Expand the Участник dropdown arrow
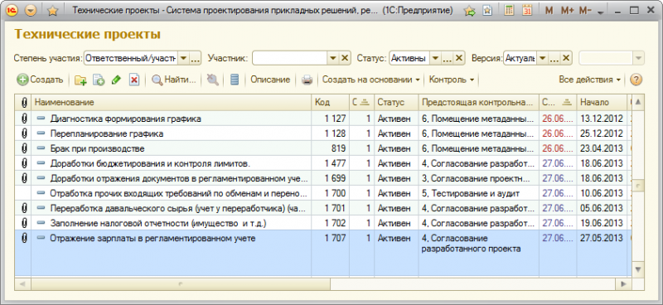The width and height of the screenshot is (663, 305). (x=333, y=58)
